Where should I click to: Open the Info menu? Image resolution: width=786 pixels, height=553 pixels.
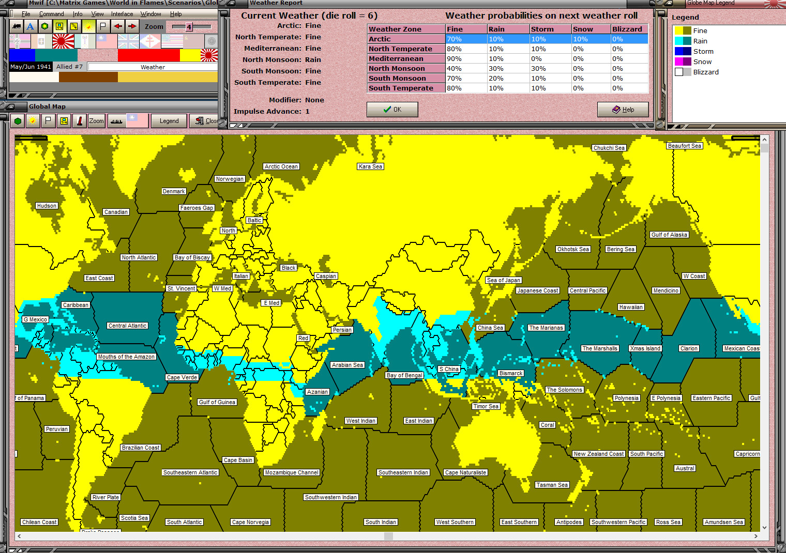78,14
